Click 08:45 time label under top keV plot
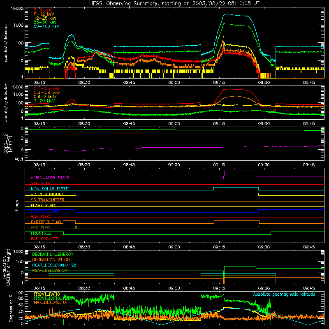The width and height of the screenshot is (329, 329). [x=129, y=83]
